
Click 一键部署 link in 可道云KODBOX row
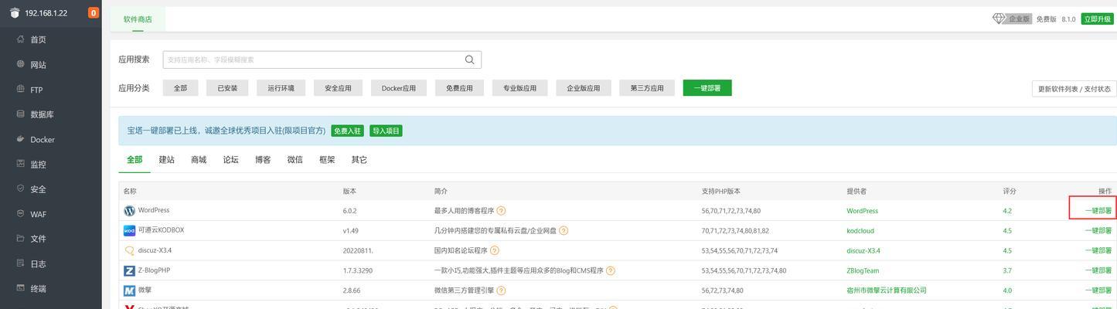[x=1098, y=230]
